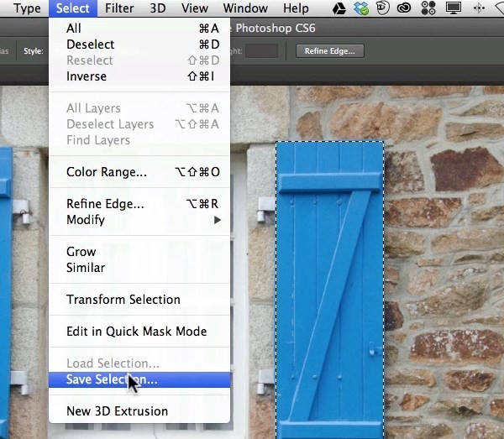The width and height of the screenshot is (504, 439).
Task: Click the round face menu bar icon
Action: click(x=383, y=8)
